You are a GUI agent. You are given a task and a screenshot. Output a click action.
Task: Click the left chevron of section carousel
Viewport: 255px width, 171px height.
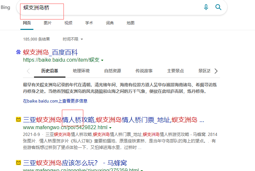[28, 71]
